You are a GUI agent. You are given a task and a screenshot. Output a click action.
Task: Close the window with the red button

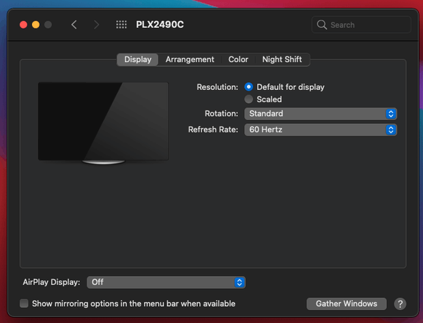pos(23,25)
